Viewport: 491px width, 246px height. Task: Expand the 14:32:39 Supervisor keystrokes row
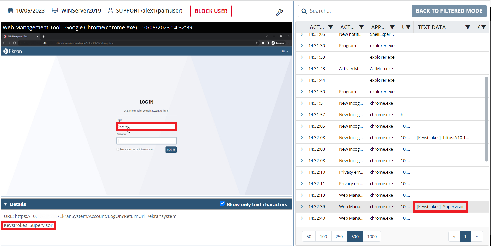[x=302, y=207]
